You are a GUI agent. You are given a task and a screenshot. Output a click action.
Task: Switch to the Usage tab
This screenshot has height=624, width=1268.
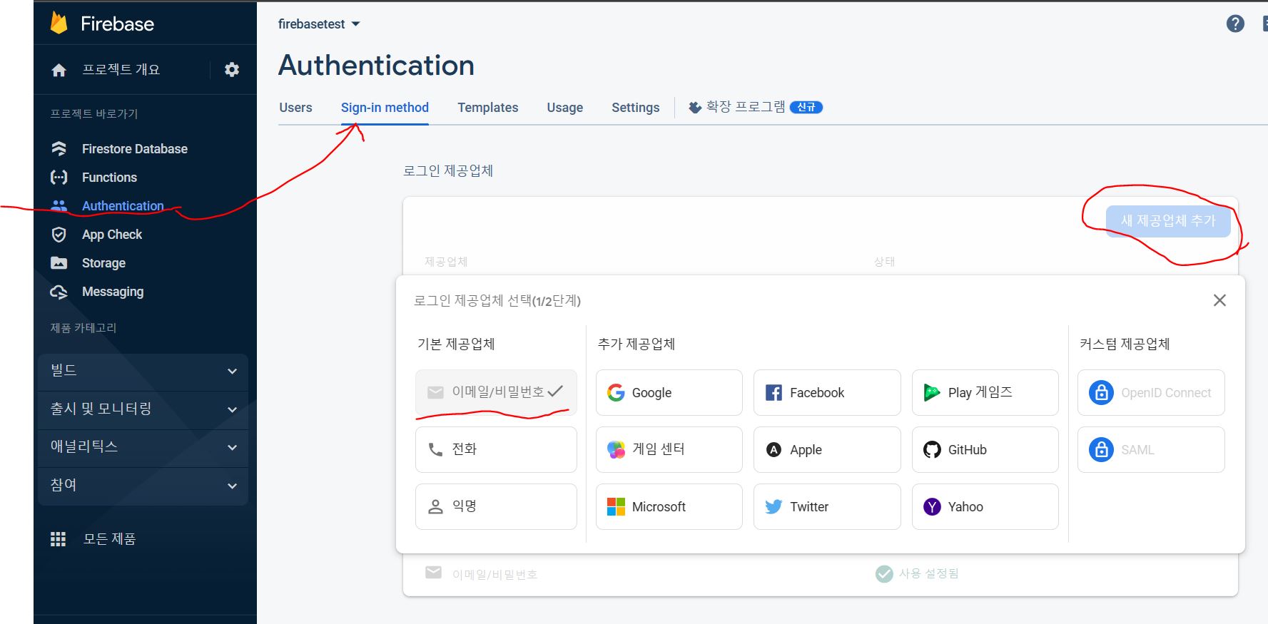565,108
